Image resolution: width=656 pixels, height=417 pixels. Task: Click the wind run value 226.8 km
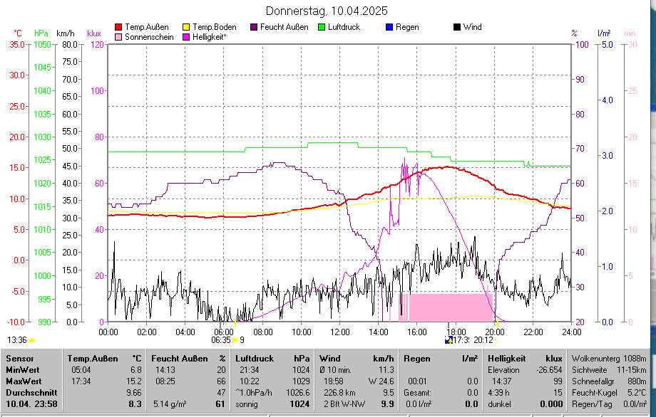pyautogui.click(x=338, y=393)
